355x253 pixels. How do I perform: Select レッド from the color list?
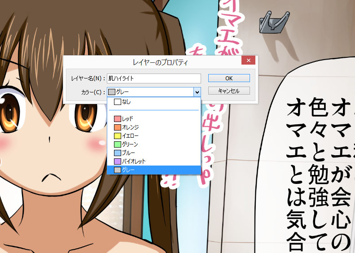click(x=154, y=118)
